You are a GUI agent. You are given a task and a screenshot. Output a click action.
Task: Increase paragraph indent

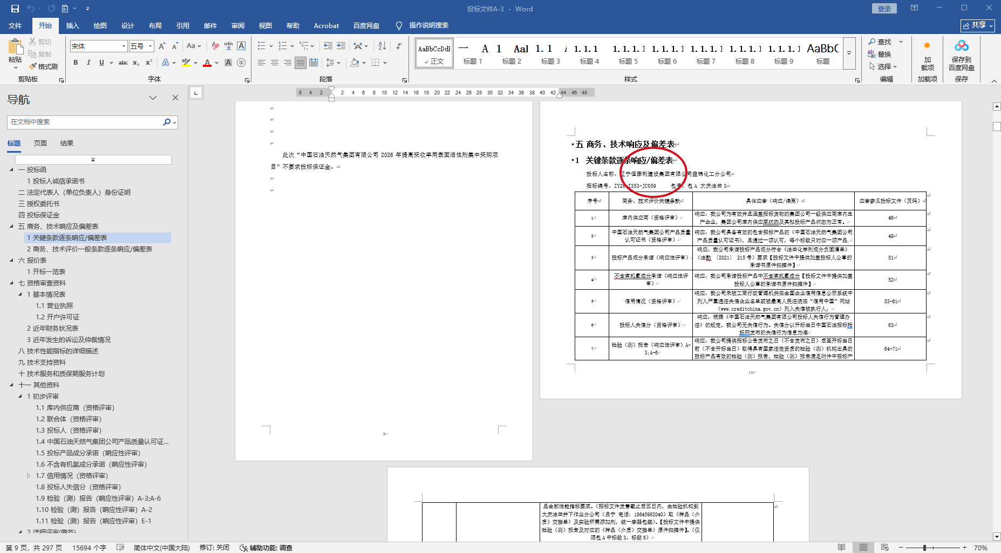[341, 46]
